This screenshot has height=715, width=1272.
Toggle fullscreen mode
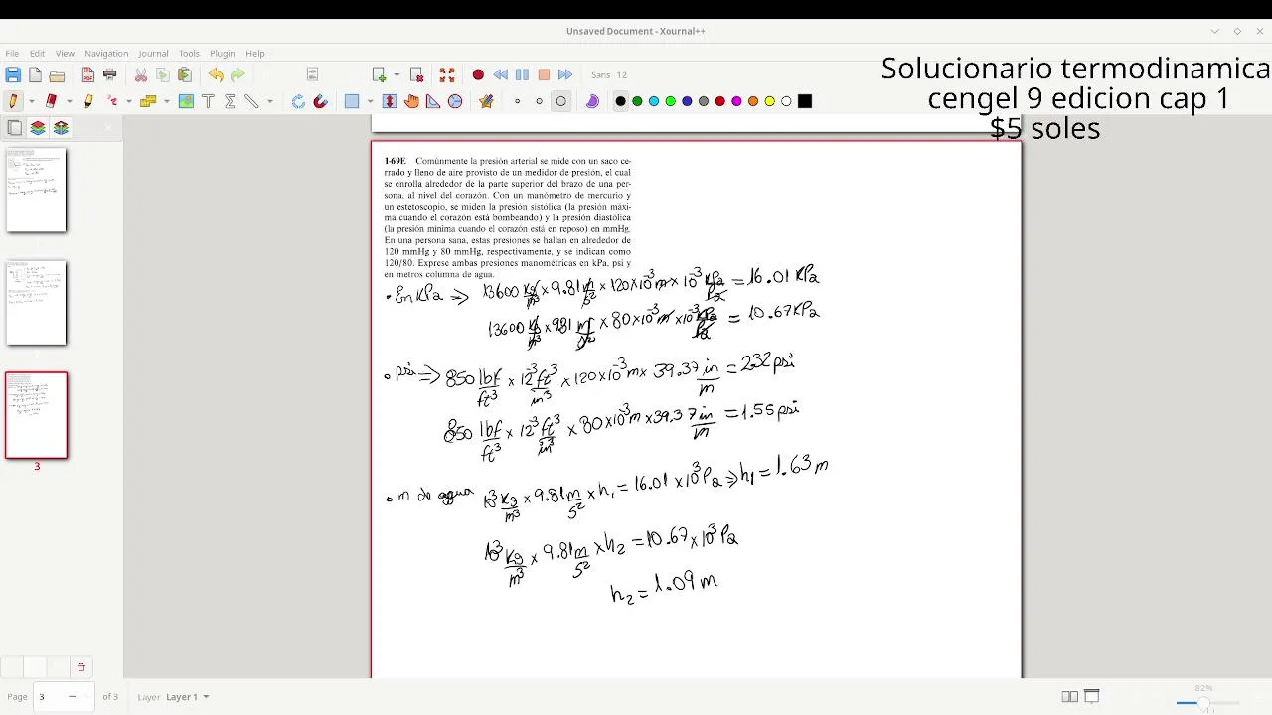coord(447,74)
